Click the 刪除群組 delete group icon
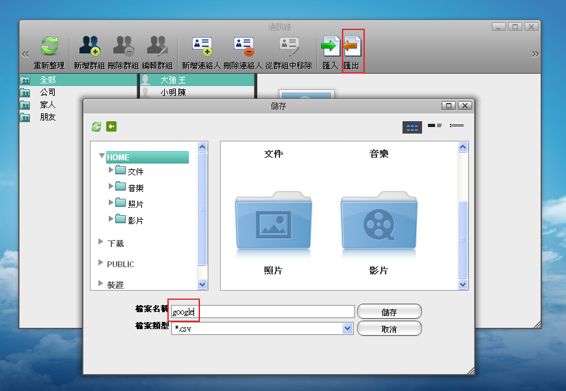 (x=122, y=44)
